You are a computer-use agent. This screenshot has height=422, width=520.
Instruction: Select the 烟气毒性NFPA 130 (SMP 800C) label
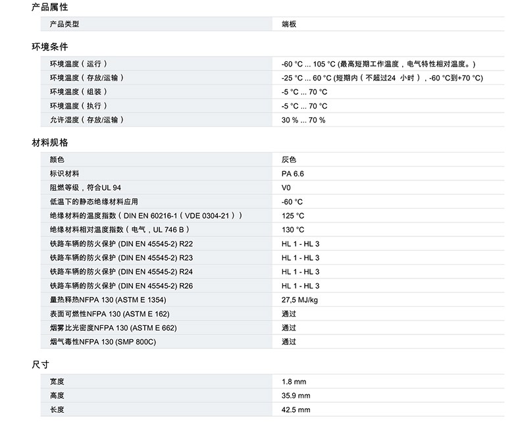[103, 342]
